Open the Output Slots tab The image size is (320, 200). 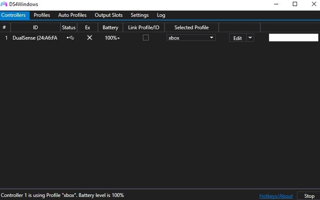click(109, 15)
